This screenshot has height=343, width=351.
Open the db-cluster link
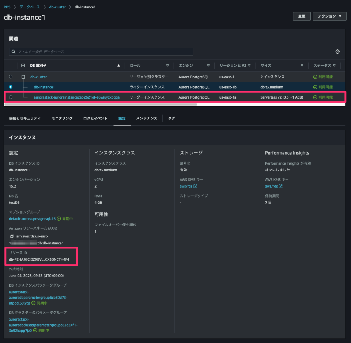coord(38,77)
